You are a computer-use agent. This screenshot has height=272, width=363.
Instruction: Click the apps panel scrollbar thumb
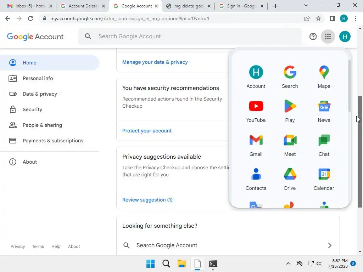(349, 86)
